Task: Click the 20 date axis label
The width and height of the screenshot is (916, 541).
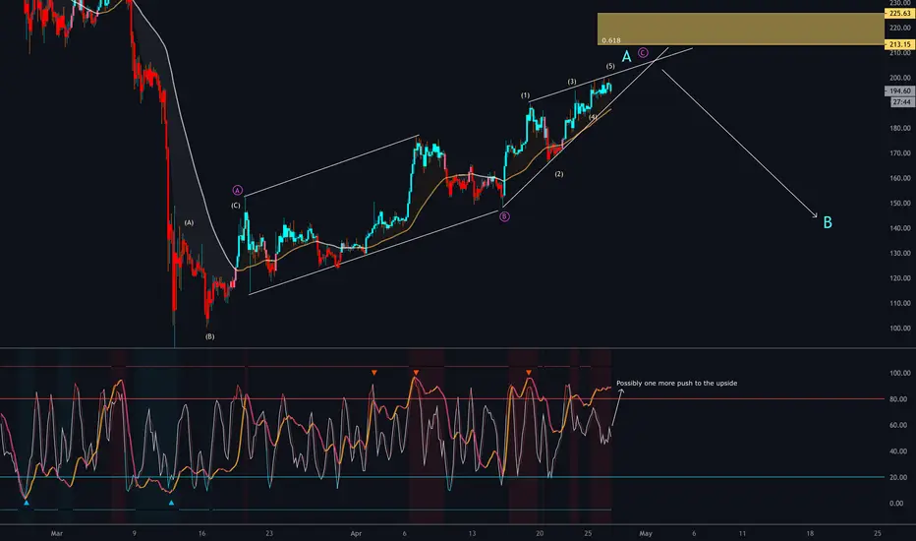Action: [x=540, y=533]
